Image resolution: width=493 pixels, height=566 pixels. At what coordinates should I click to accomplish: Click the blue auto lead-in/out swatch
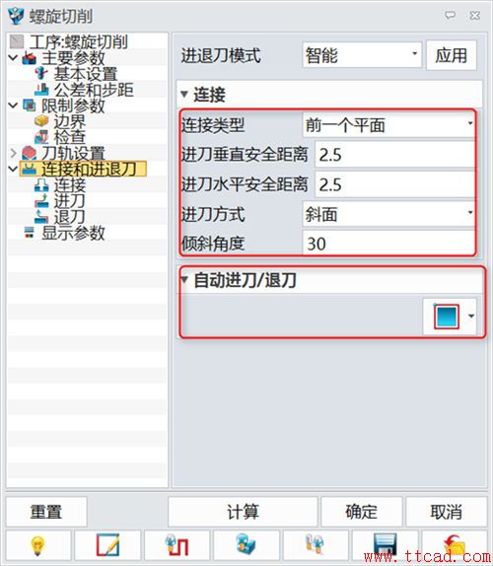click(x=447, y=317)
